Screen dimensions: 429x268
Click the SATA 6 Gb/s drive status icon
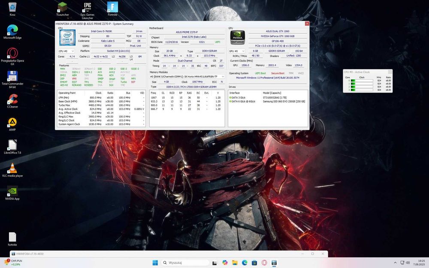[x=230, y=102]
